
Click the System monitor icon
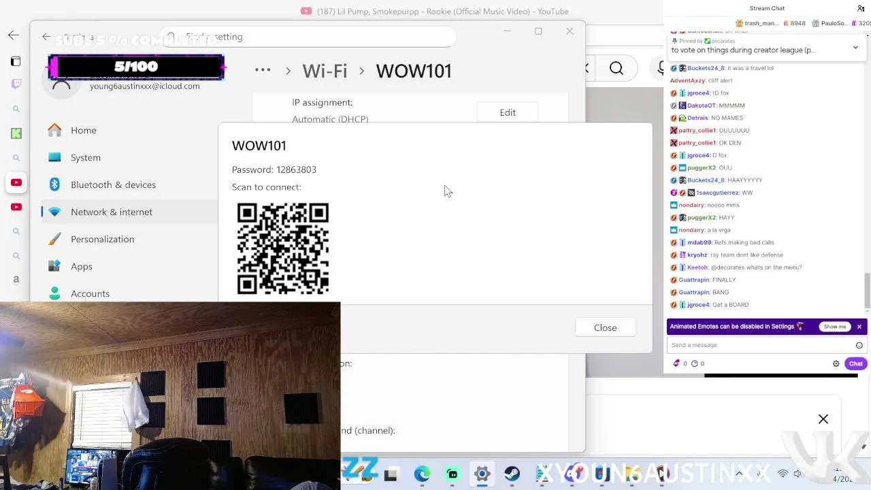(55, 157)
